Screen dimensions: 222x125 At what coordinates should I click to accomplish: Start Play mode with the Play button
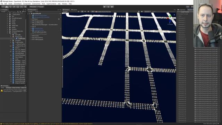tap(104, 7)
